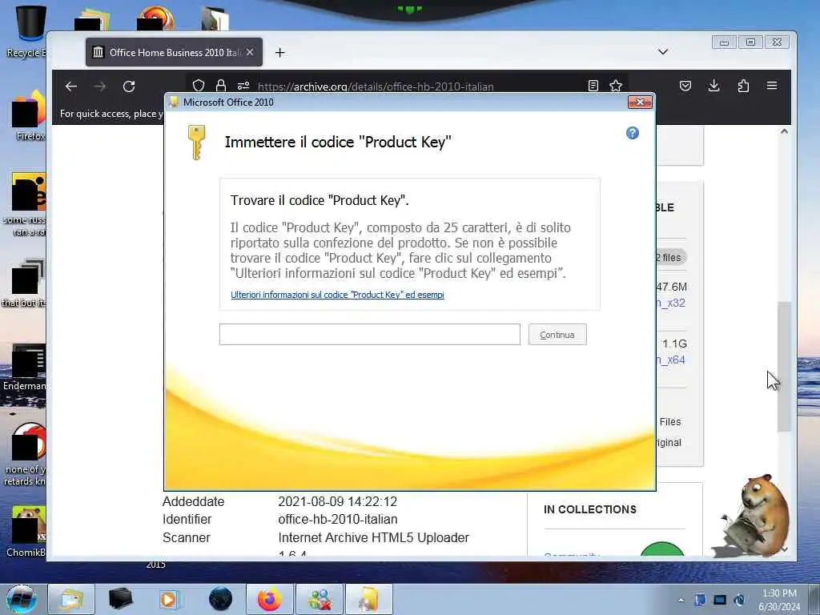This screenshot has width=820, height=615.
Task: Open a new Firefox tab
Action: [279, 52]
